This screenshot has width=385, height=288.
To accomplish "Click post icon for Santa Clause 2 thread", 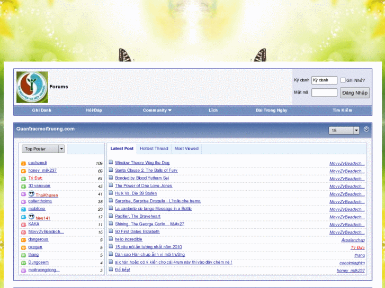I will tap(111, 170).
